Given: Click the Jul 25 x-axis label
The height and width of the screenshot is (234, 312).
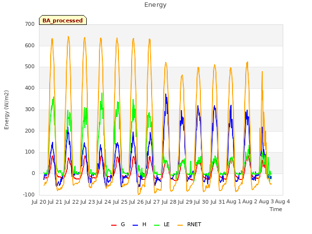Looking at the screenshot, I should [120, 202].
